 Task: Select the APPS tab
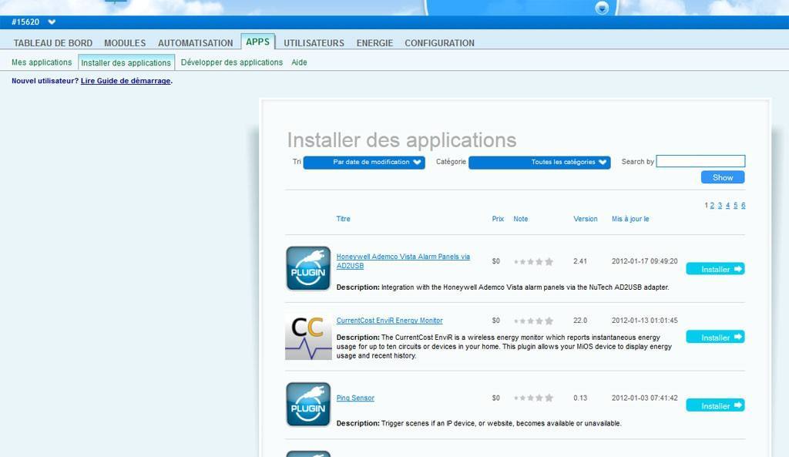pos(257,42)
